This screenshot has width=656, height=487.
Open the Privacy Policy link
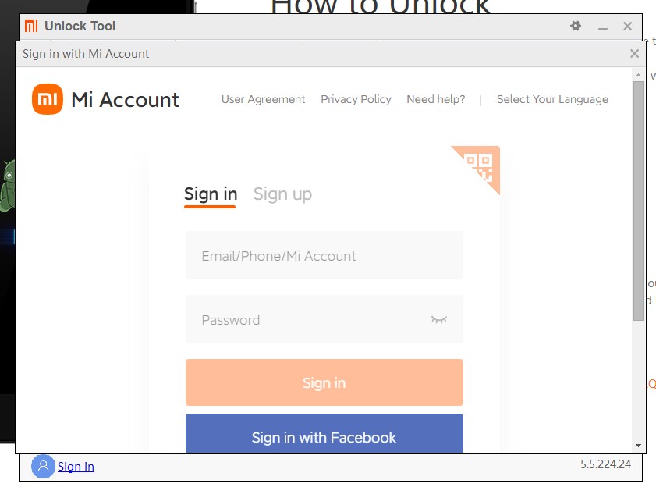356,99
